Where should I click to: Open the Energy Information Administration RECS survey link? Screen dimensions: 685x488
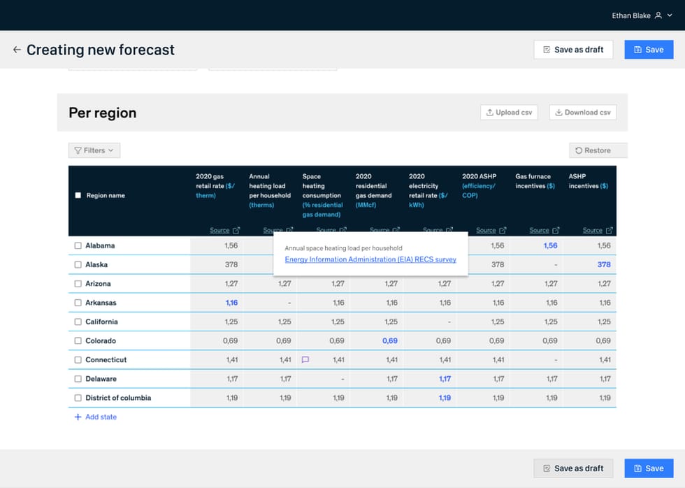pyautogui.click(x=370, y=259)
